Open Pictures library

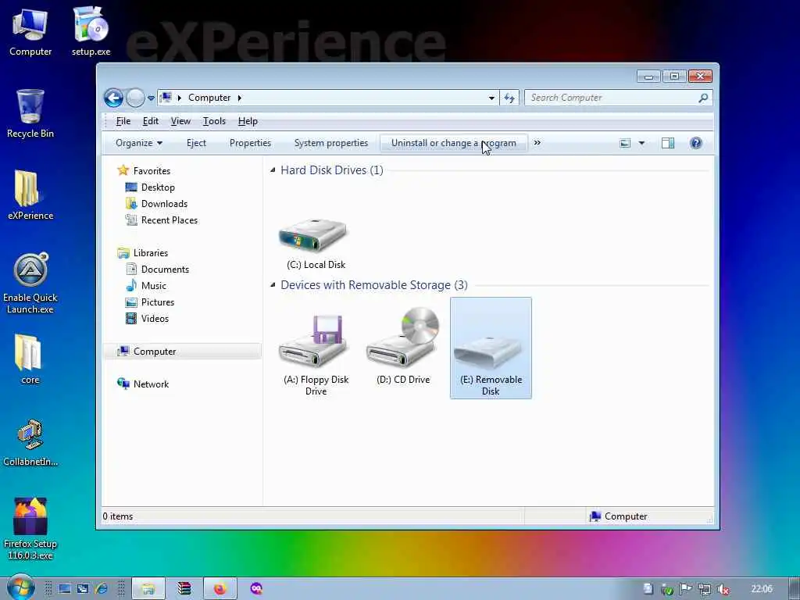point(158,302)
